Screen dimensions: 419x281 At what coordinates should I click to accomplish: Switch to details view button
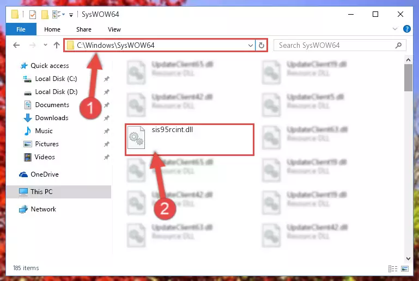393,268
